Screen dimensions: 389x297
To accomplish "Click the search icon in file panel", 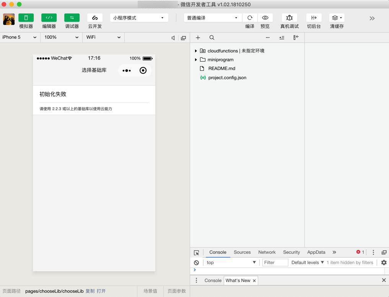I will tap(212, 38).
